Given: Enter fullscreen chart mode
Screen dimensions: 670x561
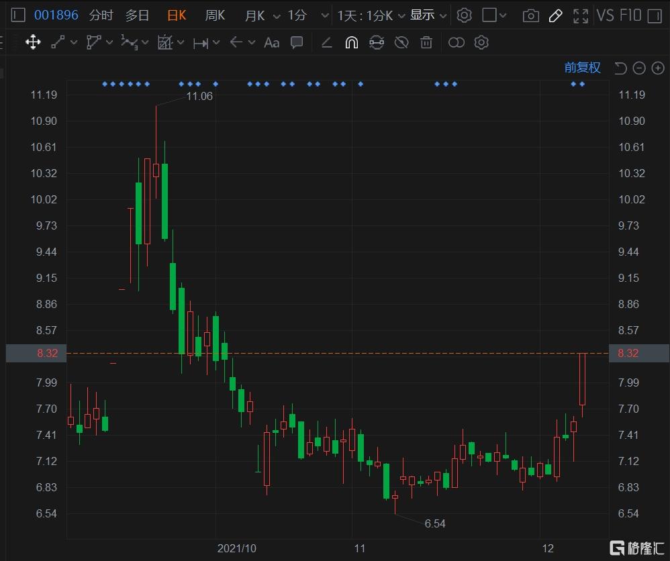Looking at the screenshot, I should pyautogui.click(x=580, y=16).
